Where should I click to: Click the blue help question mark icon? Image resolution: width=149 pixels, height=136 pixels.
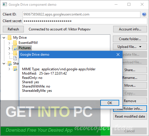coord(144,14)
